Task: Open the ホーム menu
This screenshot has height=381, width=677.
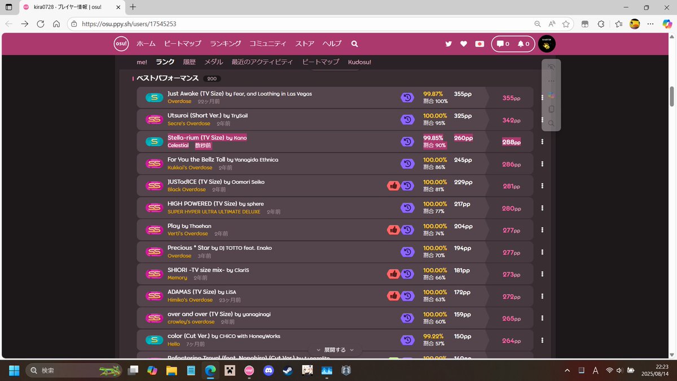Action: (x=146, y=43)
